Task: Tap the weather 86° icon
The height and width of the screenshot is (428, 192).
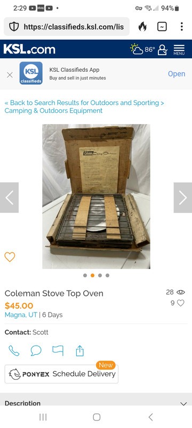Action: tap(142, 49)
